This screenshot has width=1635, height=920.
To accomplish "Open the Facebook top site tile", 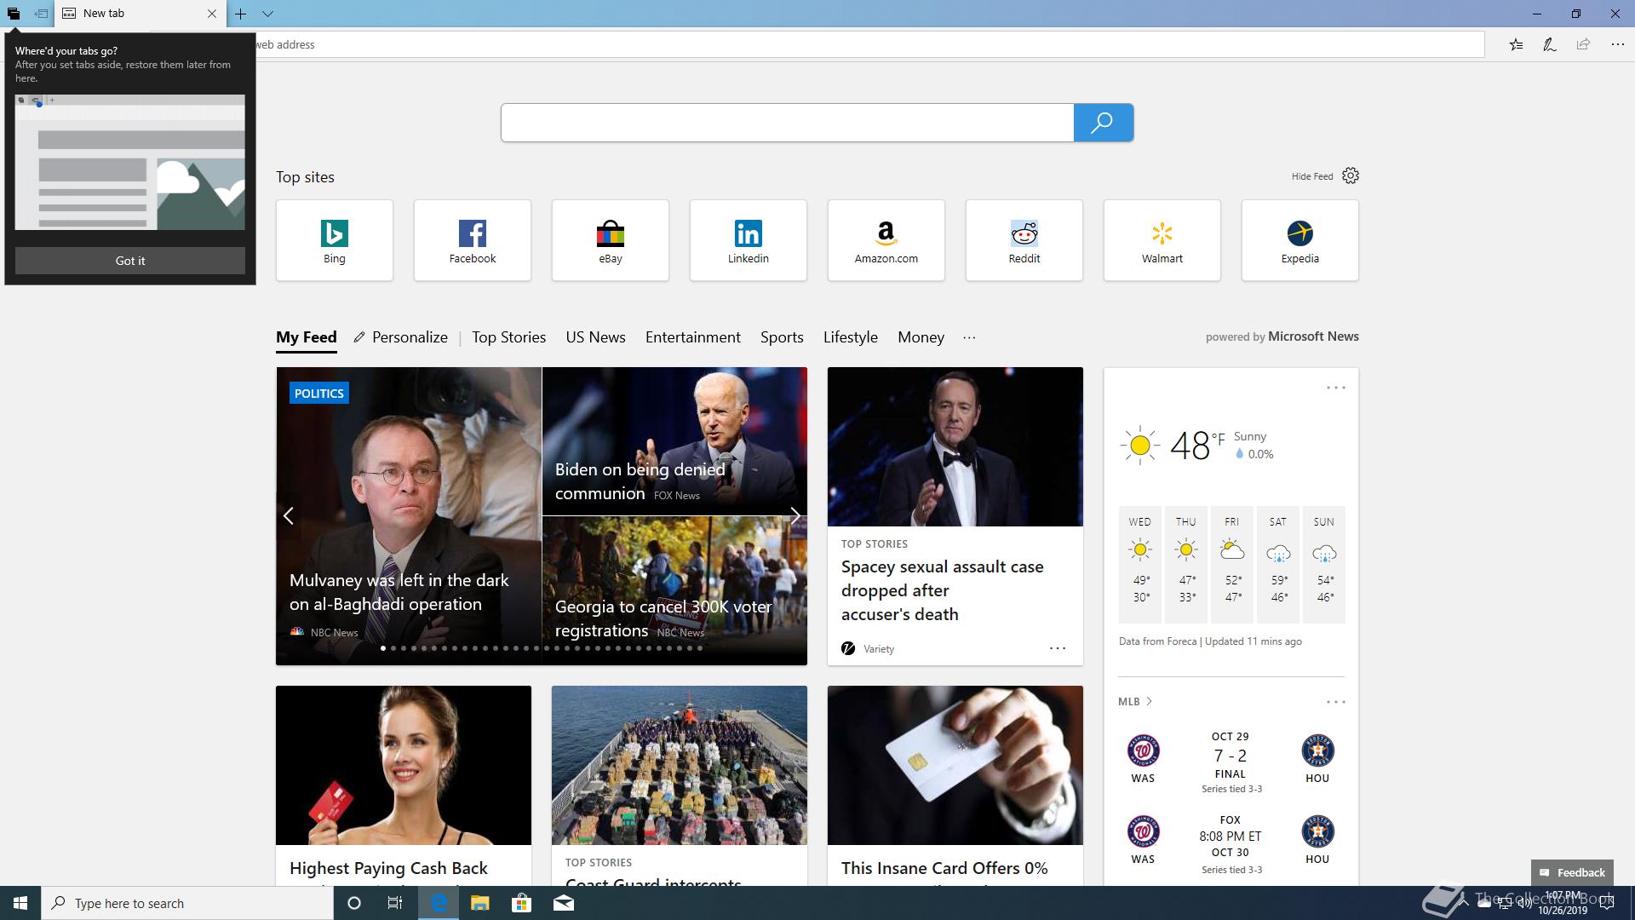I will point(473,240).
